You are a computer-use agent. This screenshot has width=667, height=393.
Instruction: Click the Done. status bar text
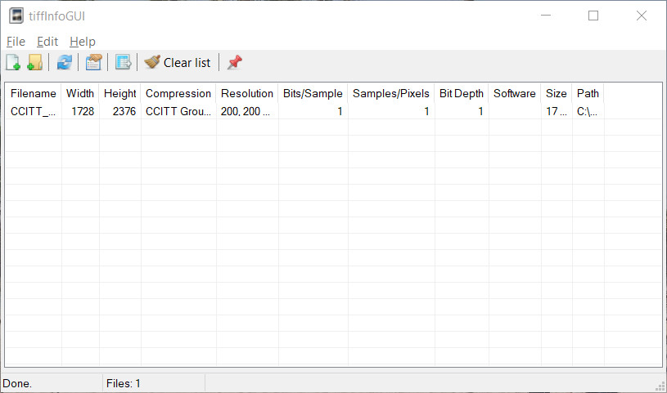[x=17, y=384]
